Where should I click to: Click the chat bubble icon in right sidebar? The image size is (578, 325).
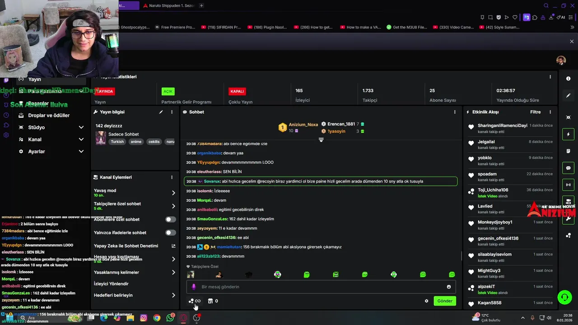coord(569,168)
